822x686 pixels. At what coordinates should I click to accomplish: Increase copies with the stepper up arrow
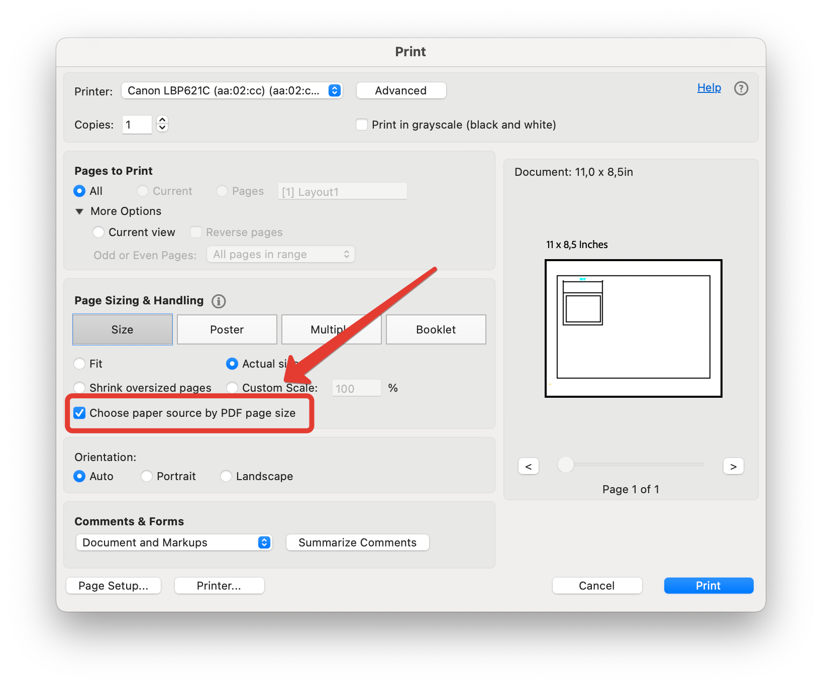click(x=162, y=121)
